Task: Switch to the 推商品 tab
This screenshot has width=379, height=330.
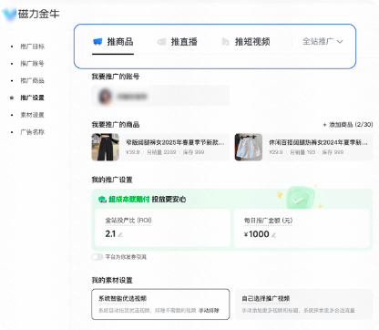Action: tap(113, 42)
